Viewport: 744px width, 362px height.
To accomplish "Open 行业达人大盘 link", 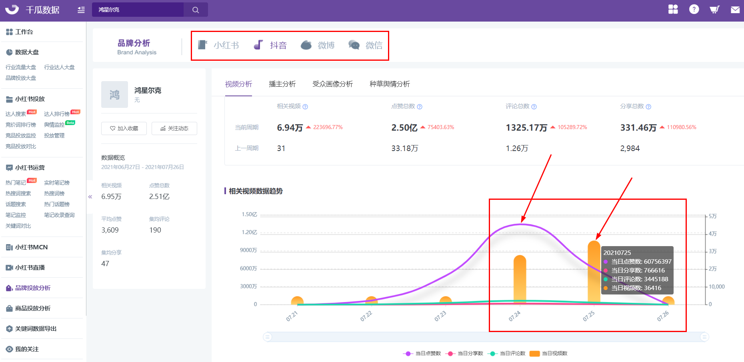I will [x=59, y=67].
